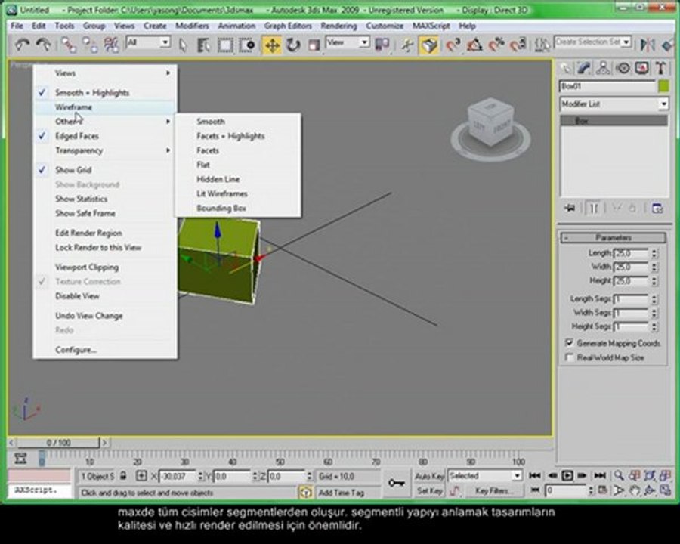This screenshot has width=680, height=544.
Task: Click the Key Filters... button
Action: (494, 490)
